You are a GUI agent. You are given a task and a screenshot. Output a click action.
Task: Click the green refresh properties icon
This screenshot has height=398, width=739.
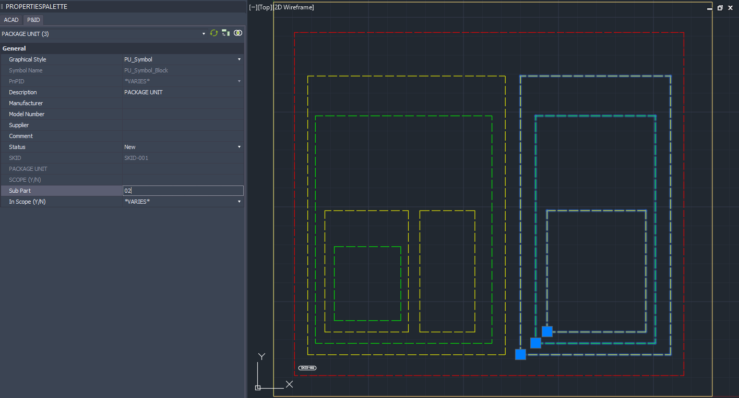point(214,33)
